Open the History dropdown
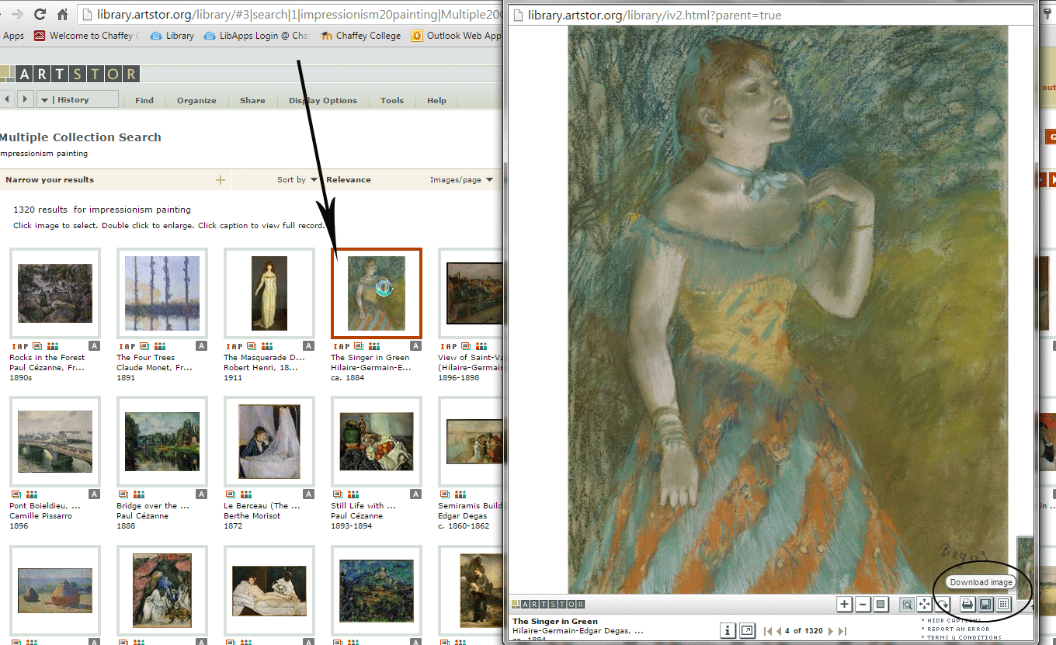This screenshot has width=1056, height=645. point(76,99)
